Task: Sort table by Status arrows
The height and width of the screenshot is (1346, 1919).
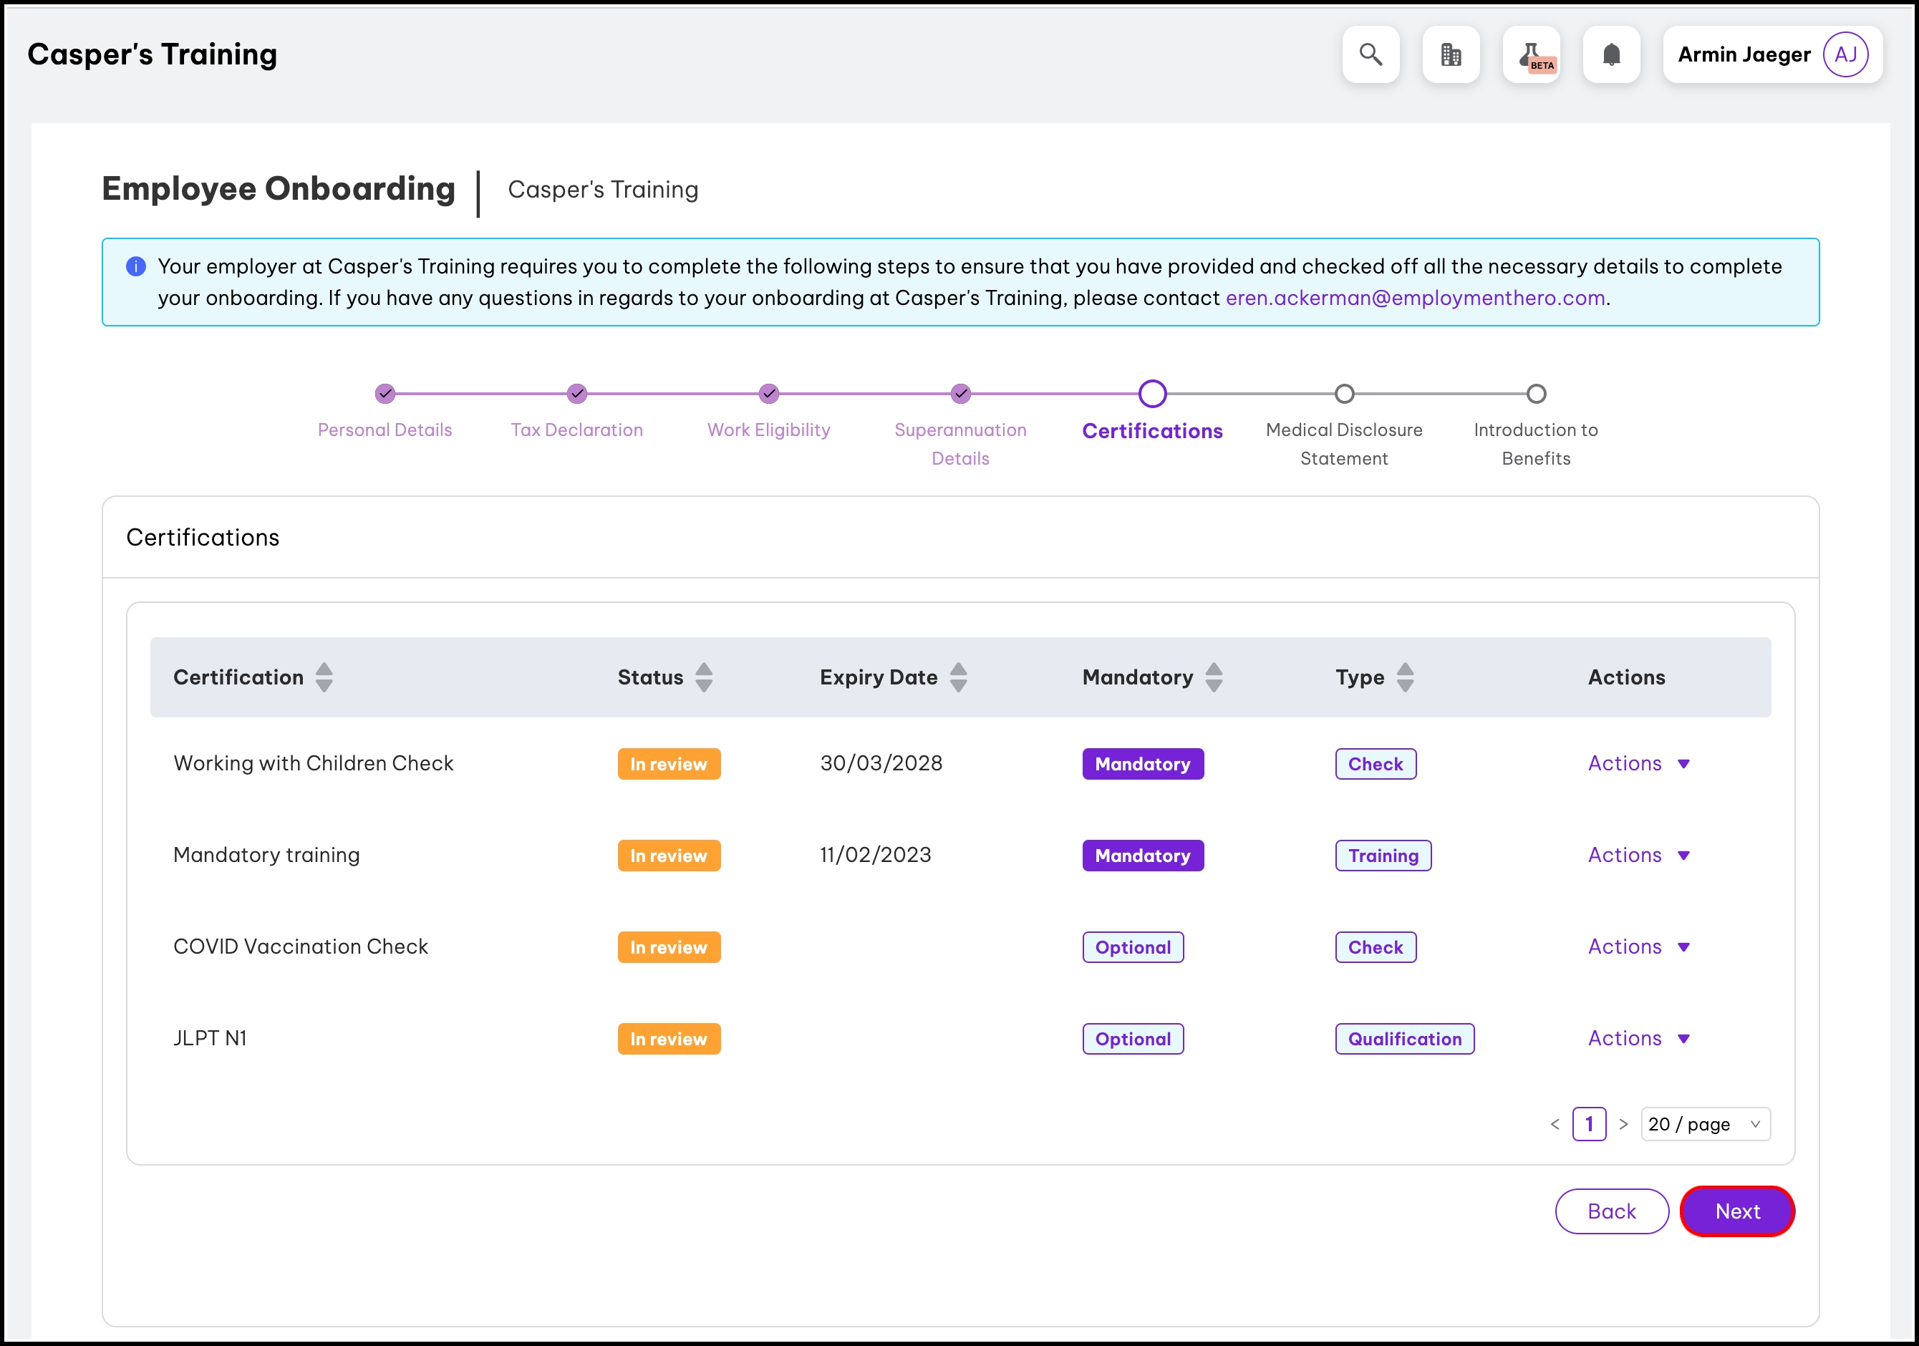Action: coord(704,677)
